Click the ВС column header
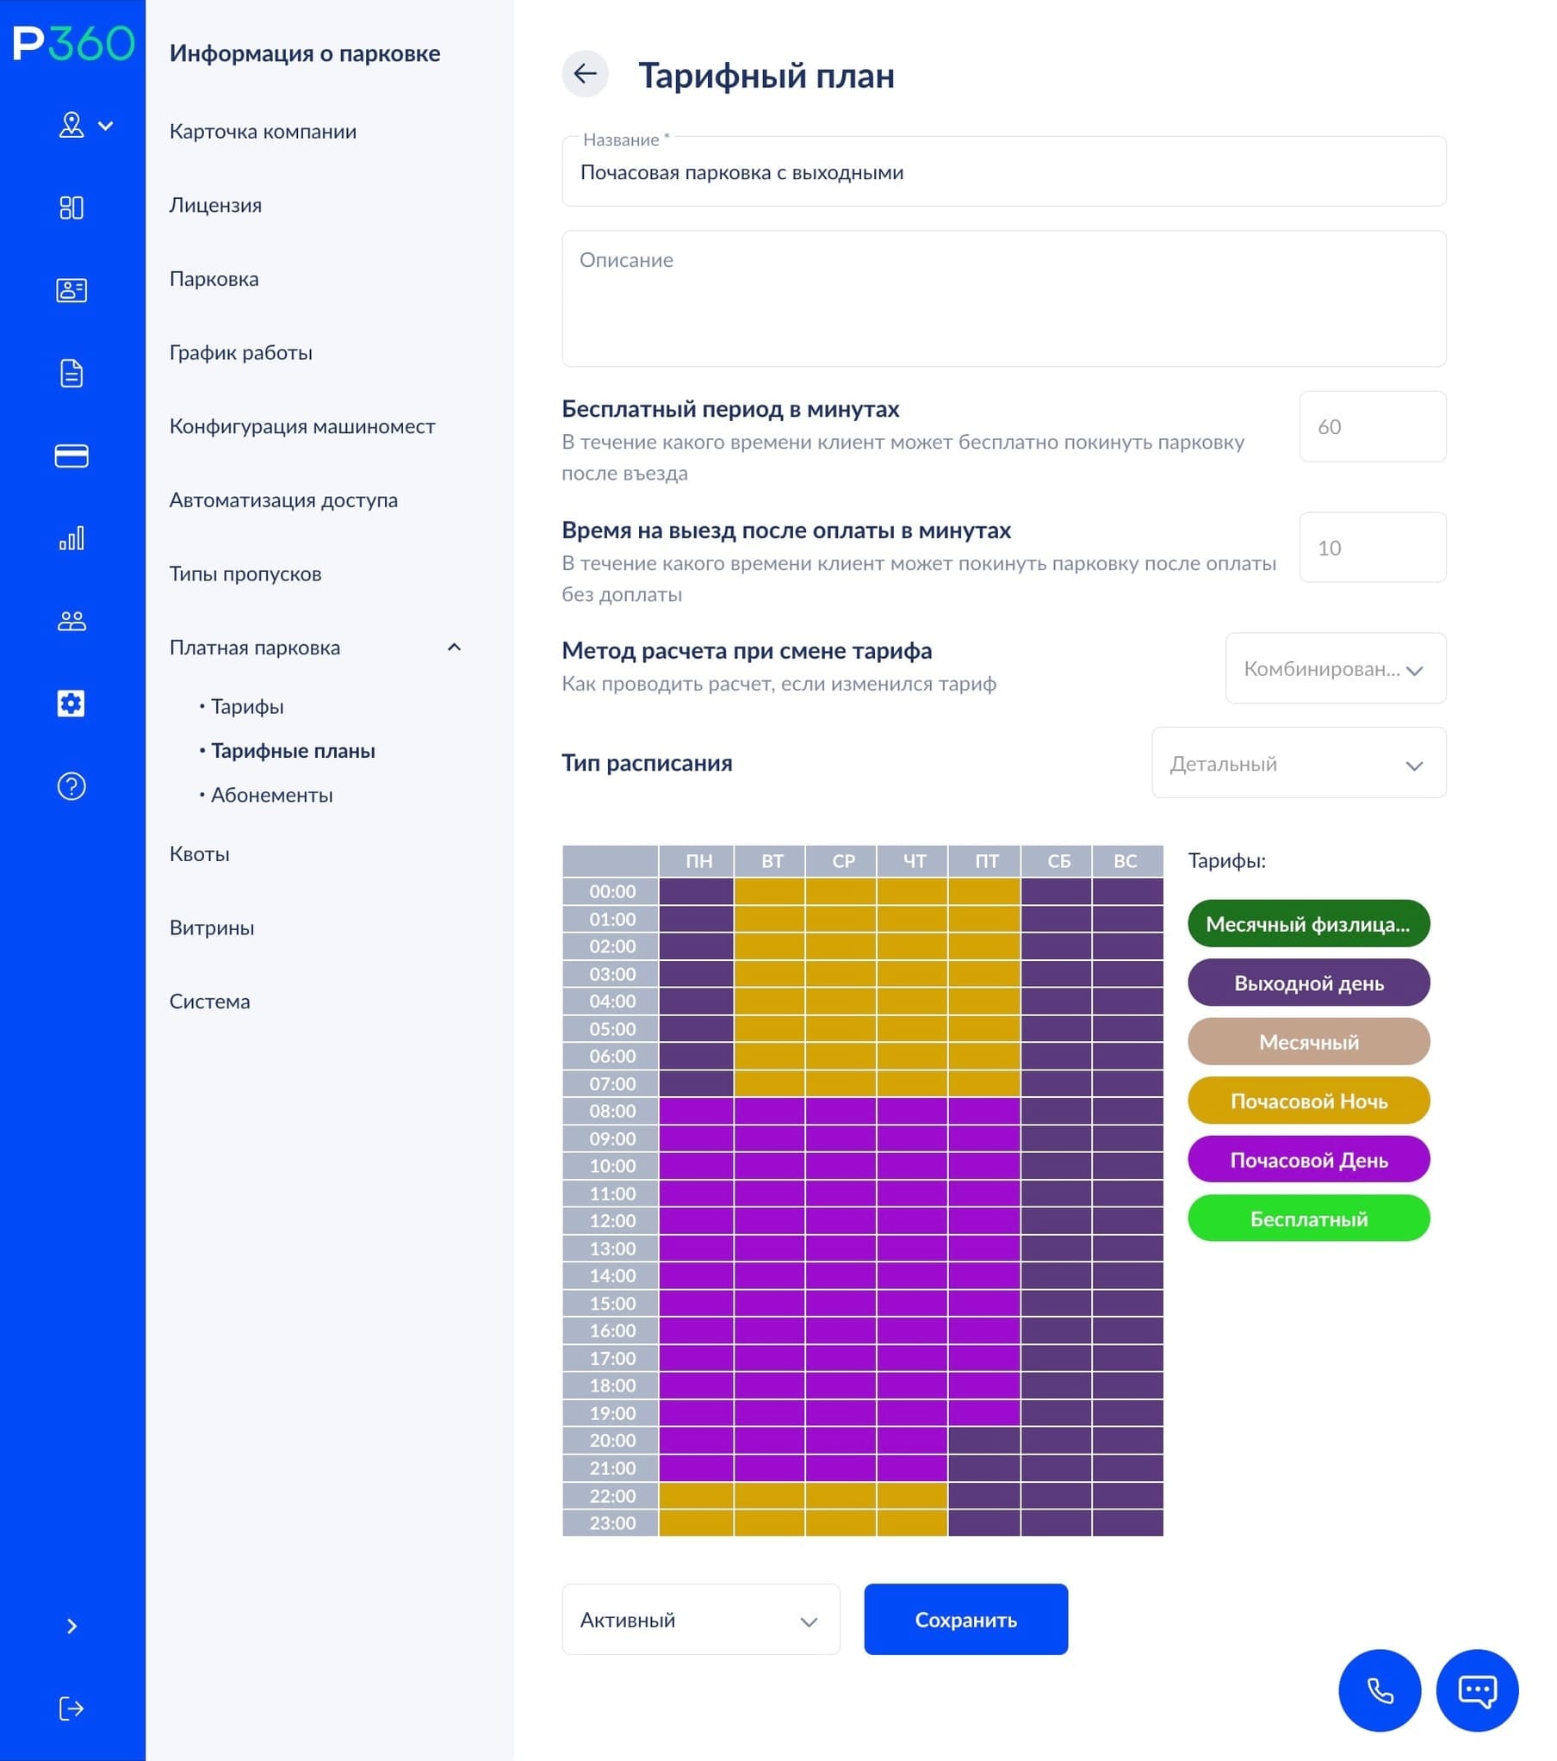The width and height of the screenshot is (1557, 1761). [1129, 861]
